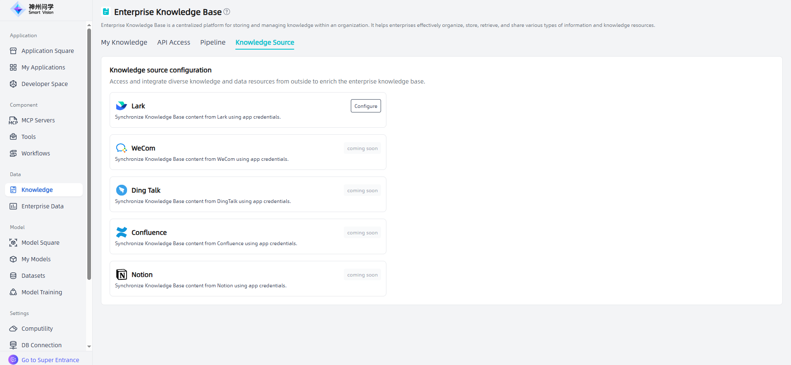Image resolution: width=791 pixels, height=365 pixels.
Task: Click the sidebar scroll up arrow
Action: (x=89, y=25)
